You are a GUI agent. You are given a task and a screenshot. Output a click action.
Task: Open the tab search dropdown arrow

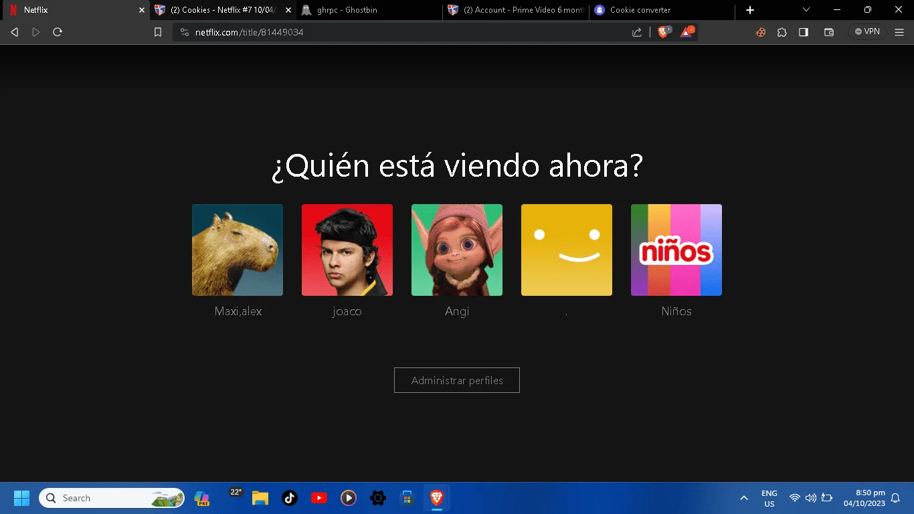click(806, 10)
